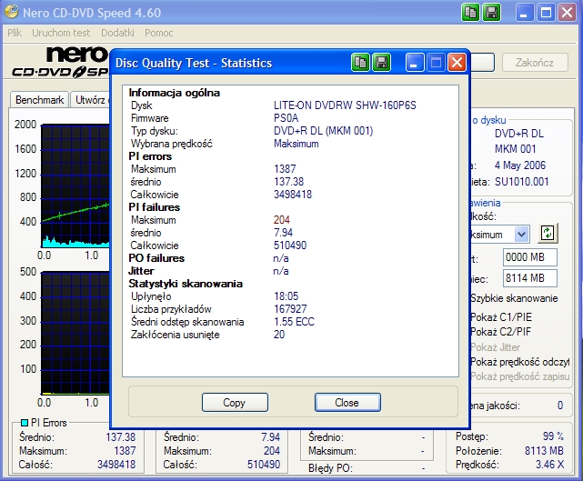Switch to the Utwórz tab
The image size is (583, 481).
point(90,100)
